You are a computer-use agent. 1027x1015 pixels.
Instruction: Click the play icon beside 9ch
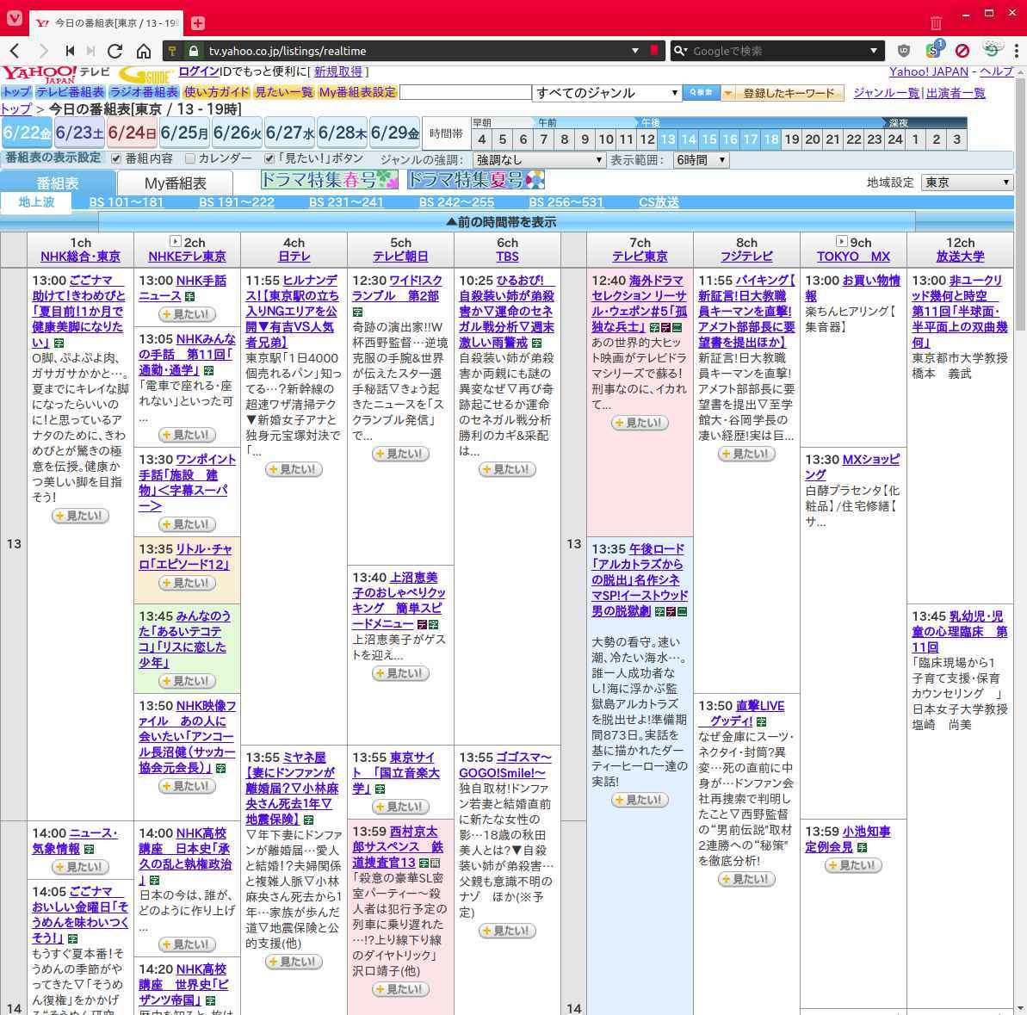(842, 241)
